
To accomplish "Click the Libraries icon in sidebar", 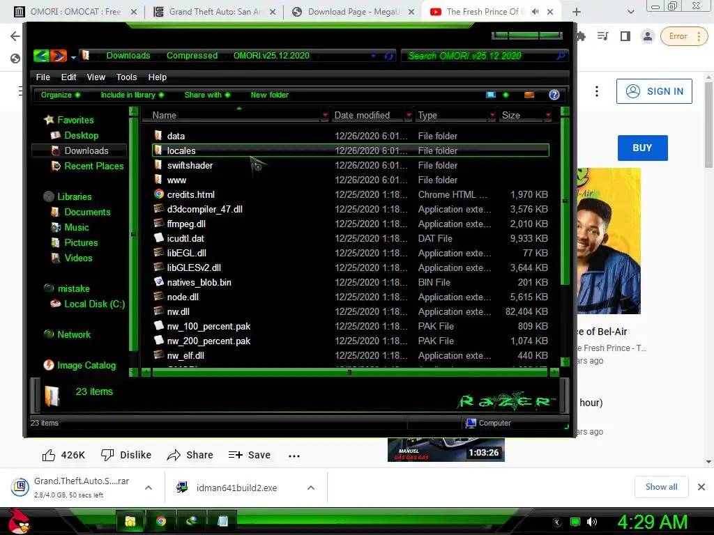I will pos(49,196).
